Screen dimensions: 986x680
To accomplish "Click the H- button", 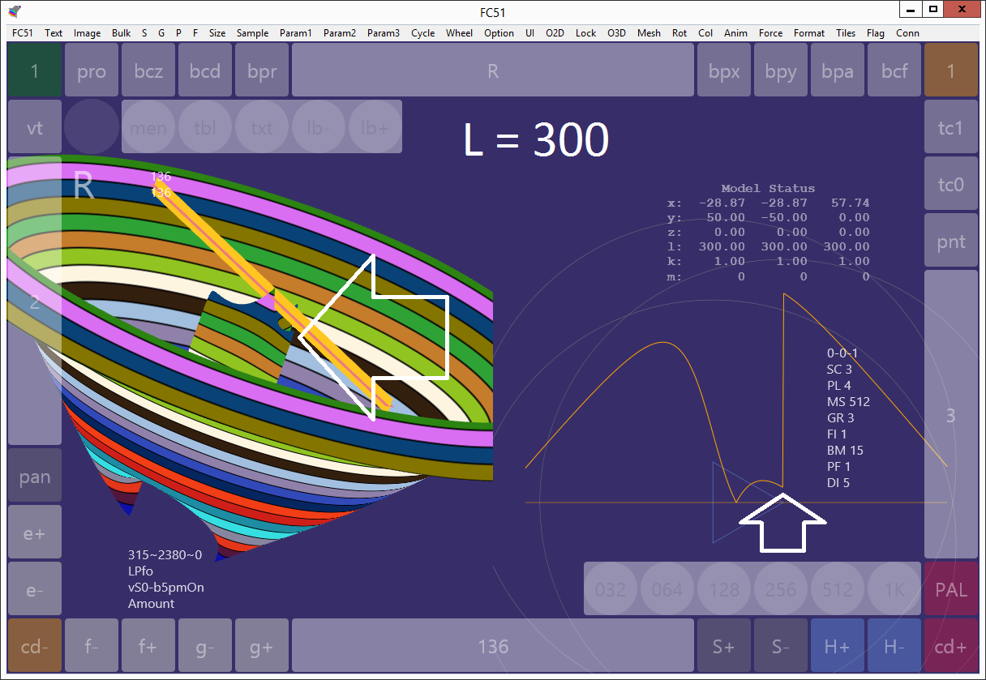I will point(894,646).
